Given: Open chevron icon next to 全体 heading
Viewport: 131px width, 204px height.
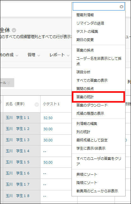Looking at the screenshot, I should pyautogui.click(x=14, y=30).
